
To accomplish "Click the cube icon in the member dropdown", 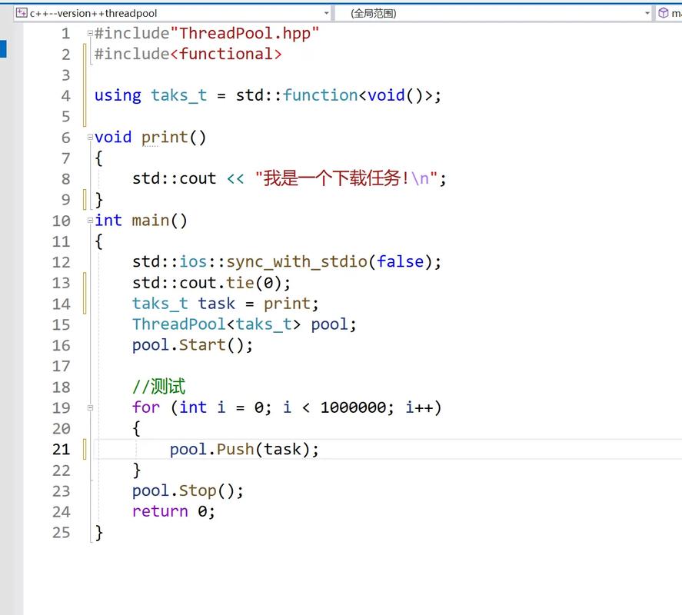I will coord(664,13).
